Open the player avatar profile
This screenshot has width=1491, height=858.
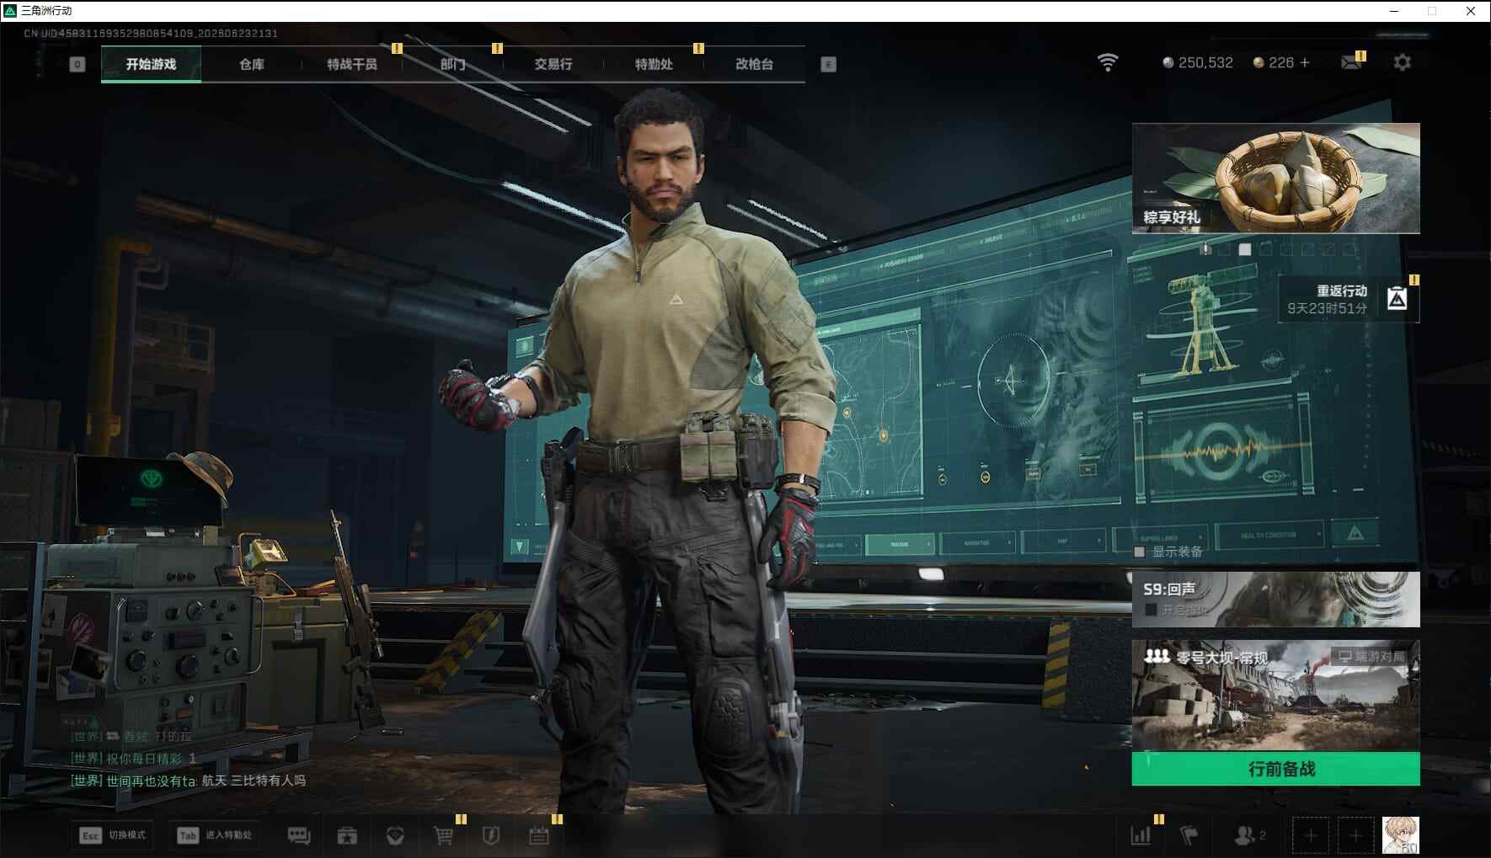[x=1401, y=835]
